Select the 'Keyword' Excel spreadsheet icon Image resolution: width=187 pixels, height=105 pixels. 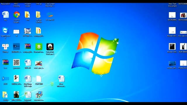pos(28,95)
